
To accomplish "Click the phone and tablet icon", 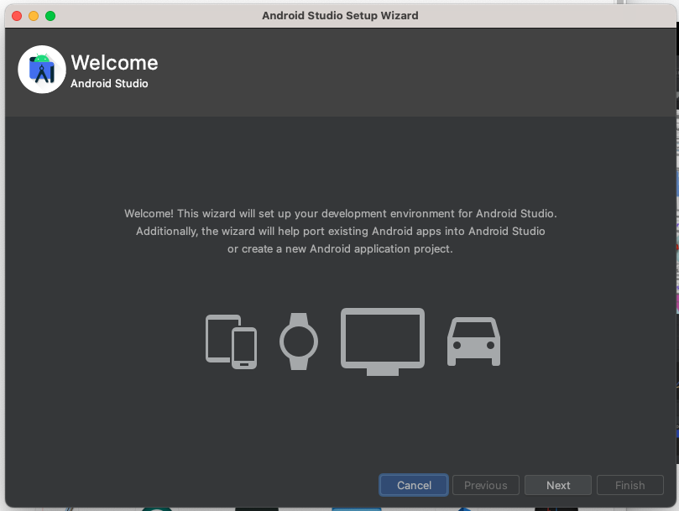I will [x=231, y=342].
